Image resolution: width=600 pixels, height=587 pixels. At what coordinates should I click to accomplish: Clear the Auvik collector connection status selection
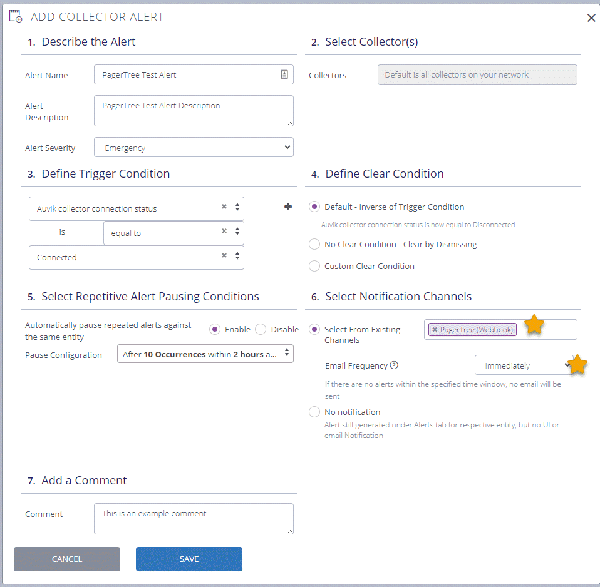point(224,207)
